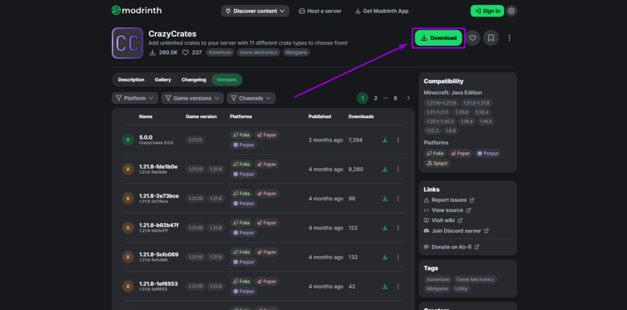Image resolution: width=627 pixels, height=310 pixels.
Task: Select the Versions tab
Action: click(x=227, y=80)
